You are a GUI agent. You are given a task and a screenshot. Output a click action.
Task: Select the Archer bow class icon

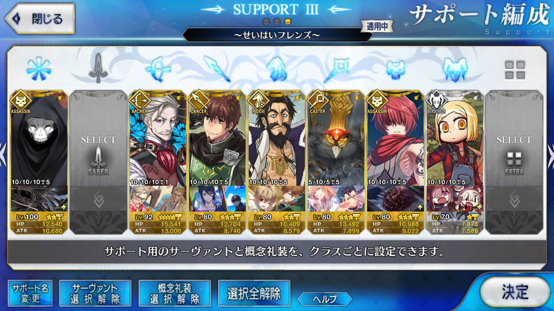[x=158, y=69]
